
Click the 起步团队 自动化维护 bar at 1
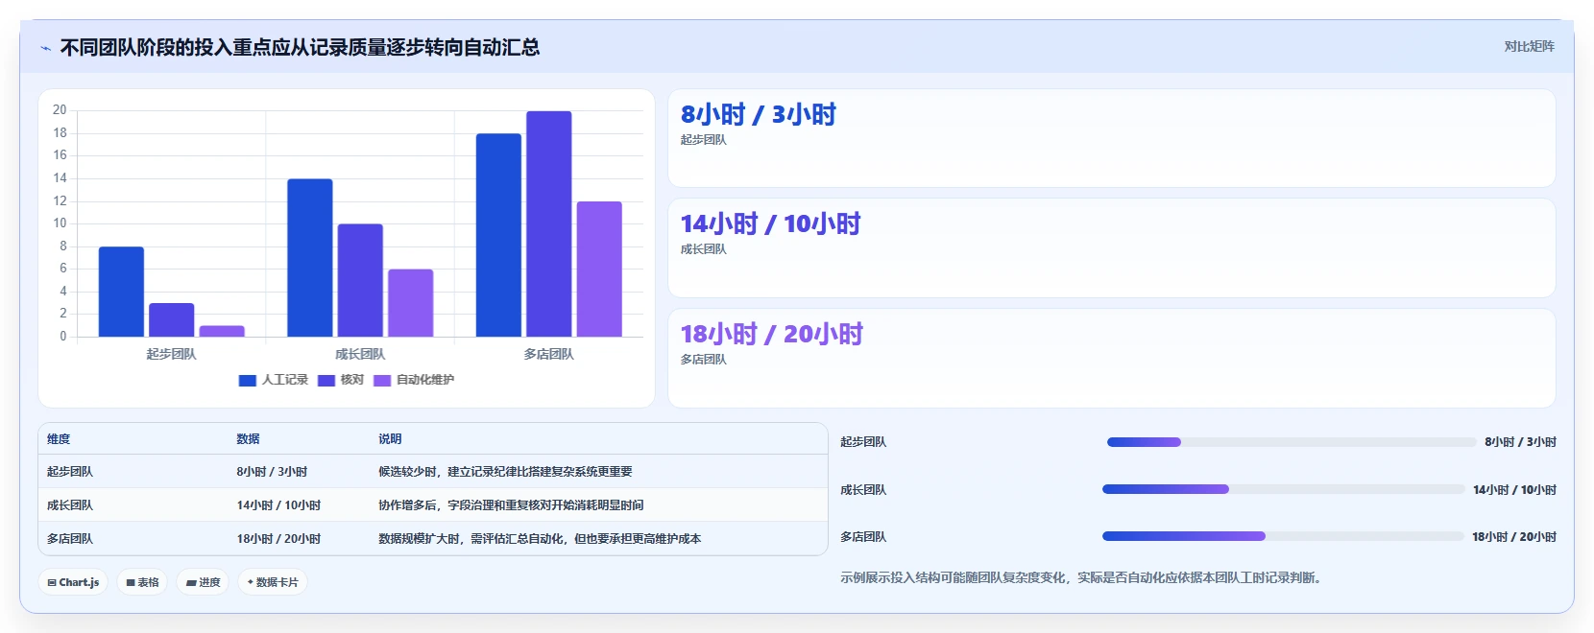[x=222, y=331]
